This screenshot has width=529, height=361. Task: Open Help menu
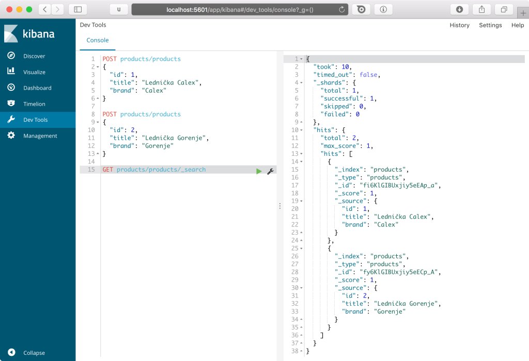pyautogui.click(x=518, y=25)
